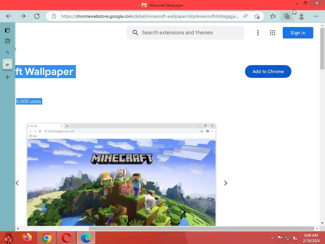The height and width of the screenshot is (244, 325).
Task: Open the Collections icon
Action: click(287, 16)
